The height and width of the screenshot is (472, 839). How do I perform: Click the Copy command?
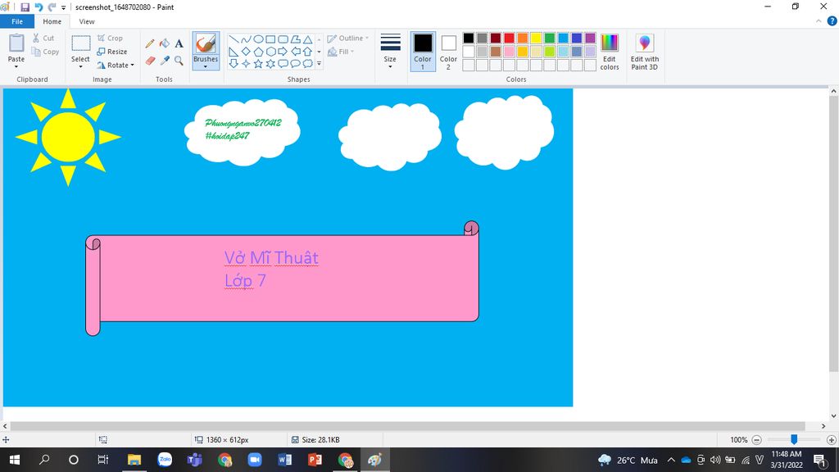click(45, 52)
